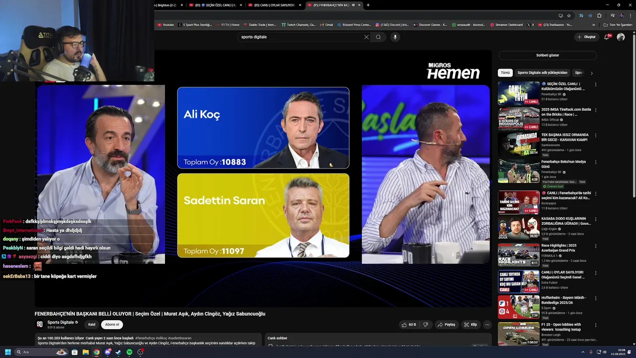Open the YouTube account avatar menu
636x358 pixels.
coord(621,37)
